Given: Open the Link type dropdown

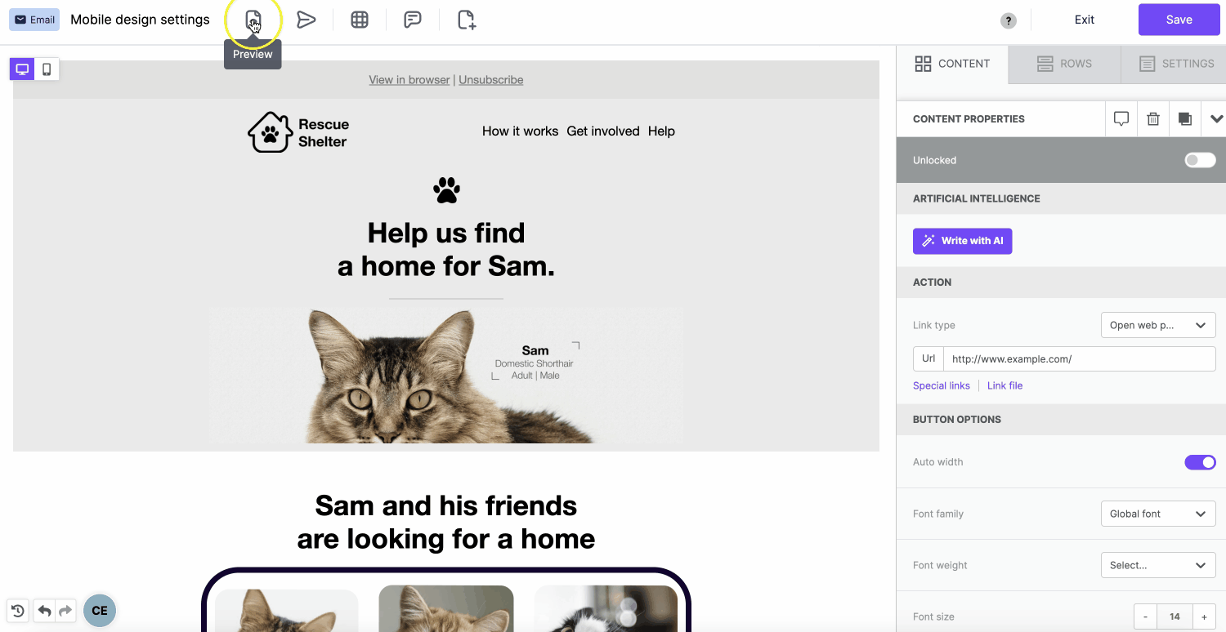Looking at the screenshot, I should [1158, 325].
